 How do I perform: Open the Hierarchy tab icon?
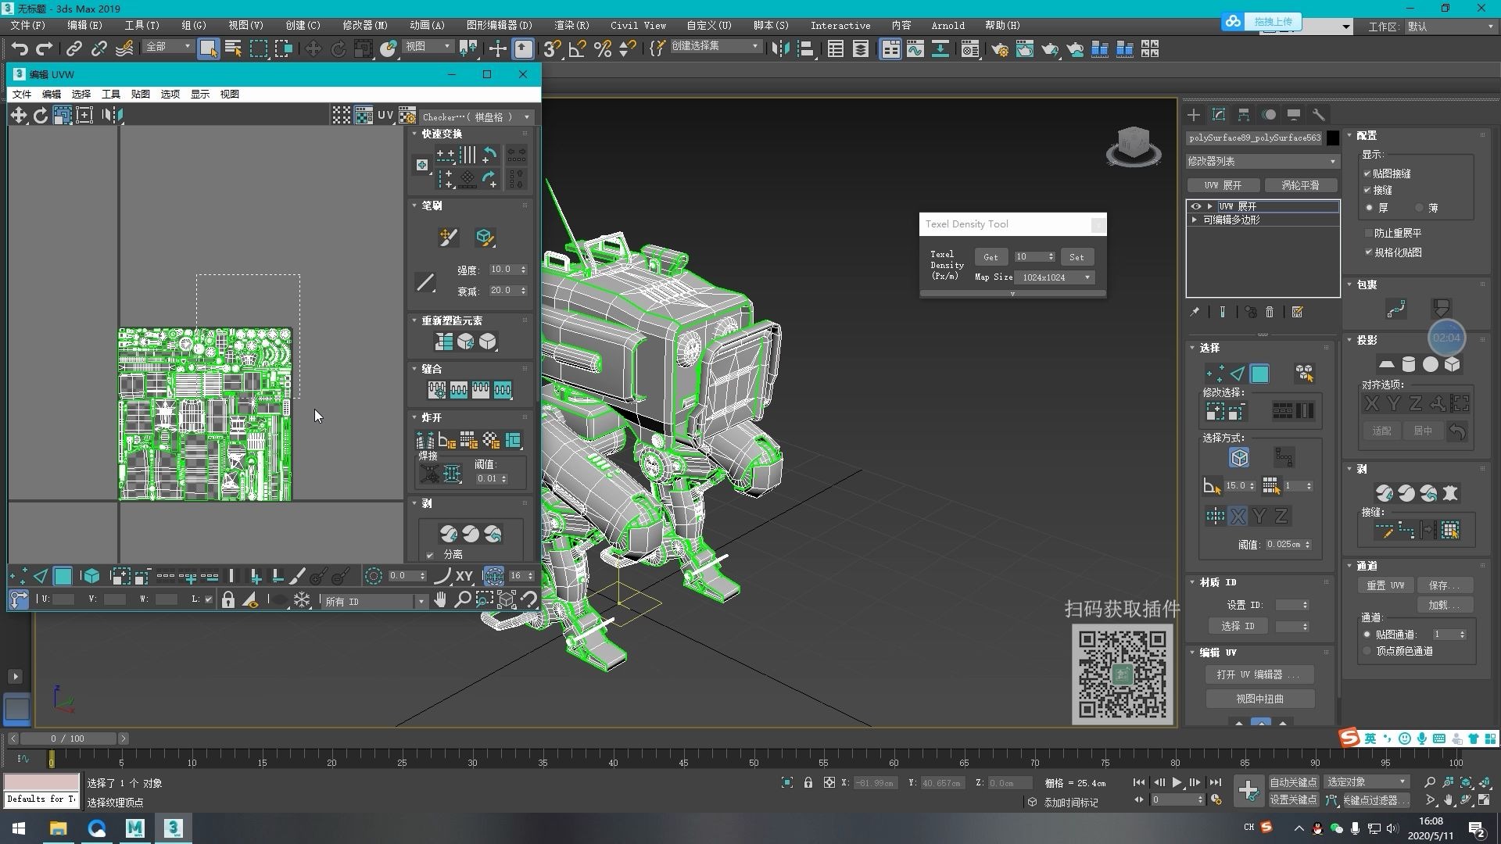coord(1244,115)
